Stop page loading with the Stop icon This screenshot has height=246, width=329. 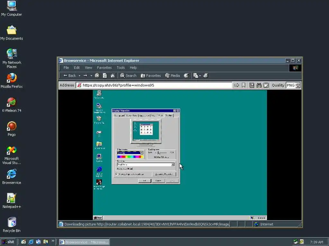97,76
